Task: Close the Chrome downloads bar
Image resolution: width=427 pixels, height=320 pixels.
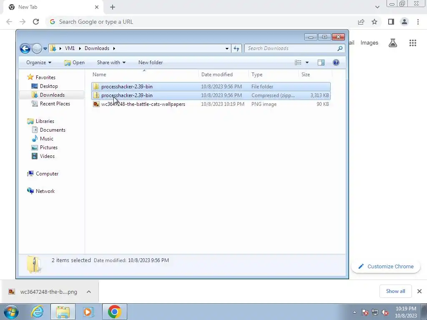Action: tap(419, 291)
